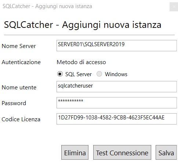The image size is (178, 163).
Task: Click the horizontal separator under the heading
Action: (x=89, y=35)
